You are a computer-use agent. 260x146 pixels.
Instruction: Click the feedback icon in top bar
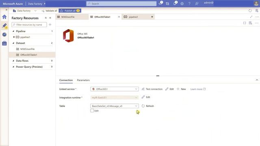point(197,4)
